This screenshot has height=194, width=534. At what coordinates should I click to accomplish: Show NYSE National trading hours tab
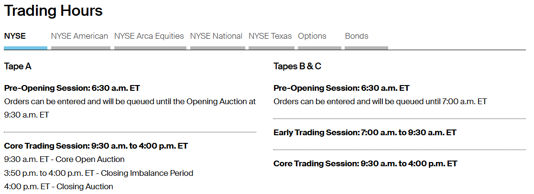216,36
